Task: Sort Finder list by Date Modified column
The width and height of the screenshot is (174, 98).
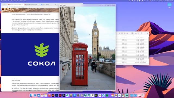Action: 124,36
